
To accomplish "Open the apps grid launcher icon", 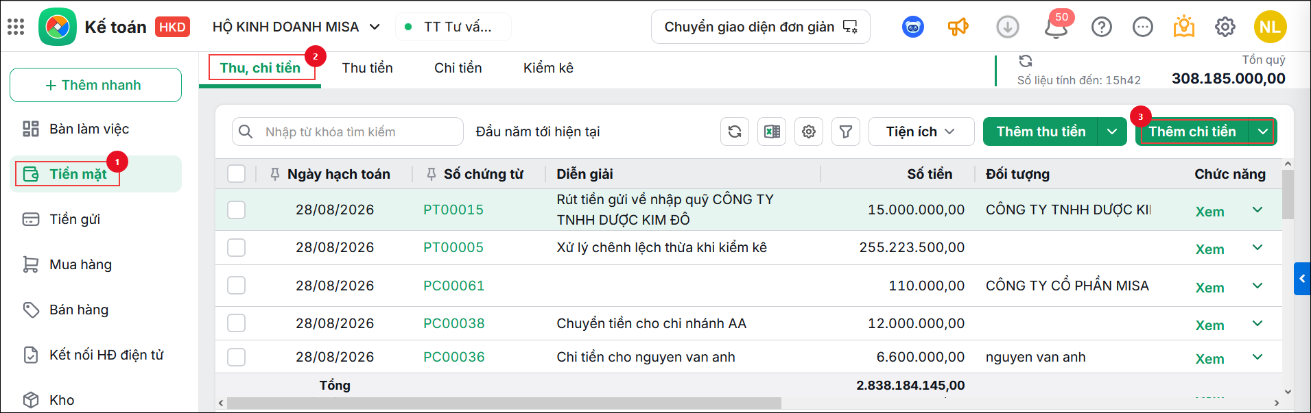I will (x=16, y=27).
